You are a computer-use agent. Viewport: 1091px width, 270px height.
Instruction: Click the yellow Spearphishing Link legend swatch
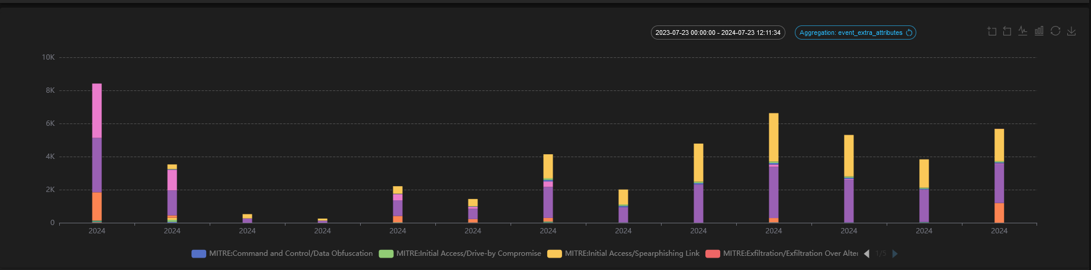(554, 254)
